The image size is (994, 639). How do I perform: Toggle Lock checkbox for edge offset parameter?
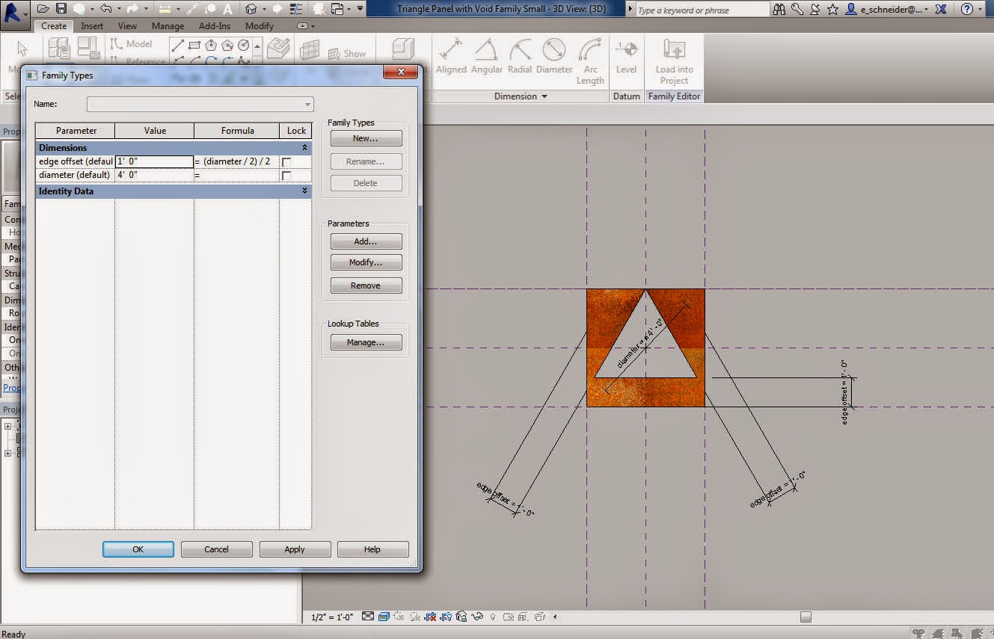pyautogui.click(x=286, y=161)
